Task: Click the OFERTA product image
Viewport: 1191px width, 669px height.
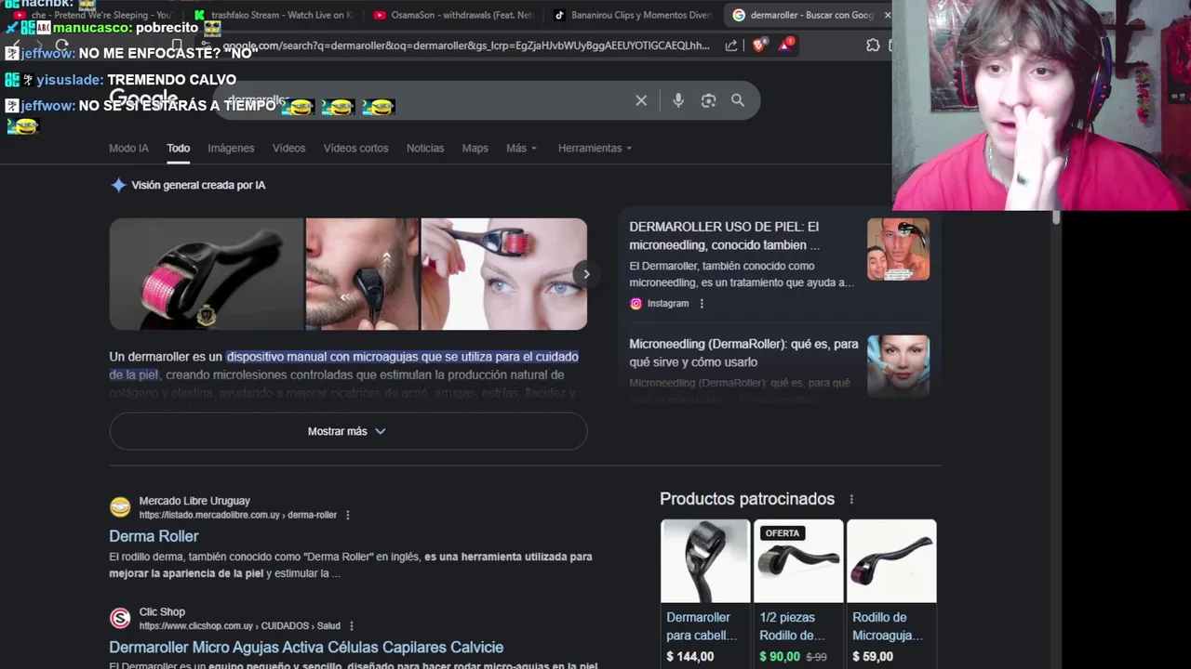Action: click(797, 561)
